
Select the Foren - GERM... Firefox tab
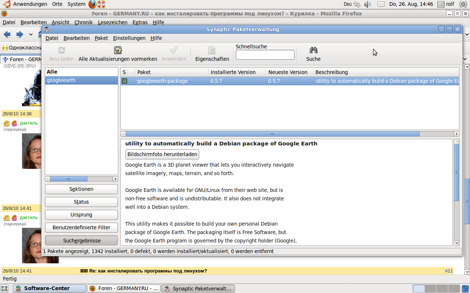click(21, 59)
